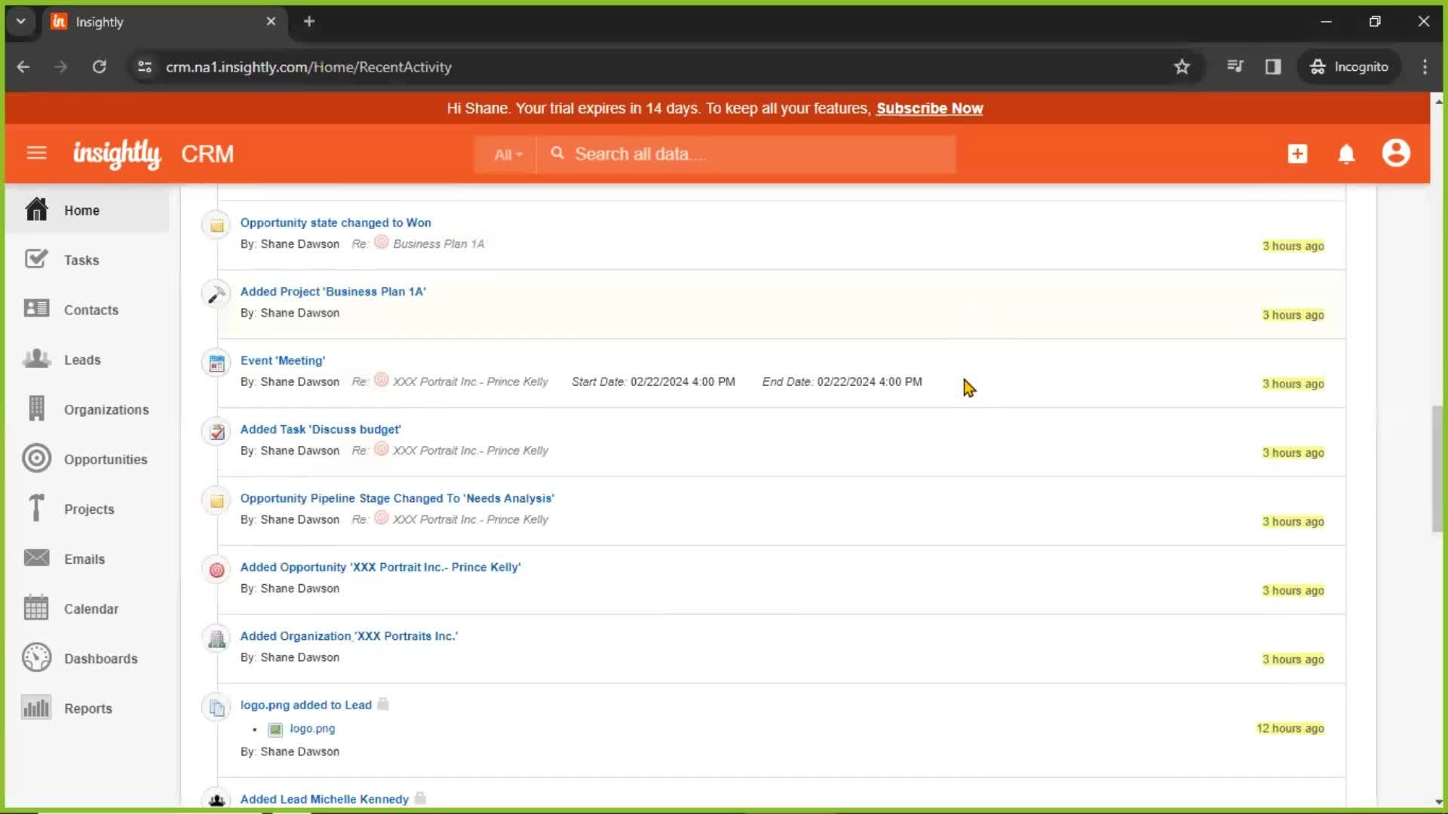Select the Opportunities menu item
Image resolution: width=1448 pixels, height=814 pixels.
pos(106,458)
